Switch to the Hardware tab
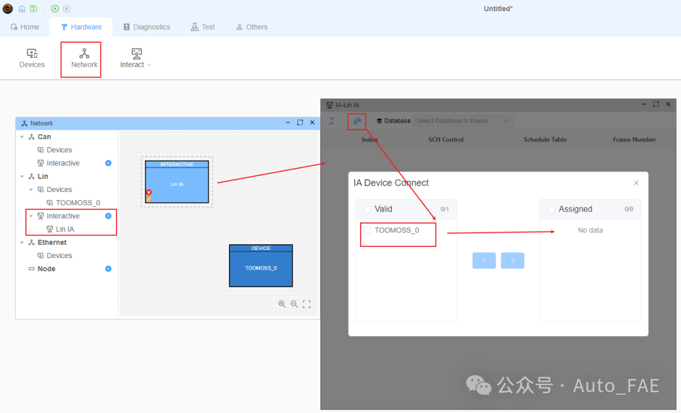Image resolution: width=681 pixels, height=413 pixels. [x=81, y=27]
